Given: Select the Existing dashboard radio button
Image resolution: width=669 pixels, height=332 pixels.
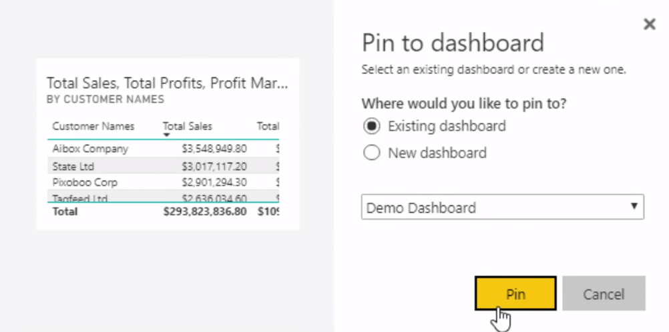Looking at the screenshot, I should coord(372,126).
